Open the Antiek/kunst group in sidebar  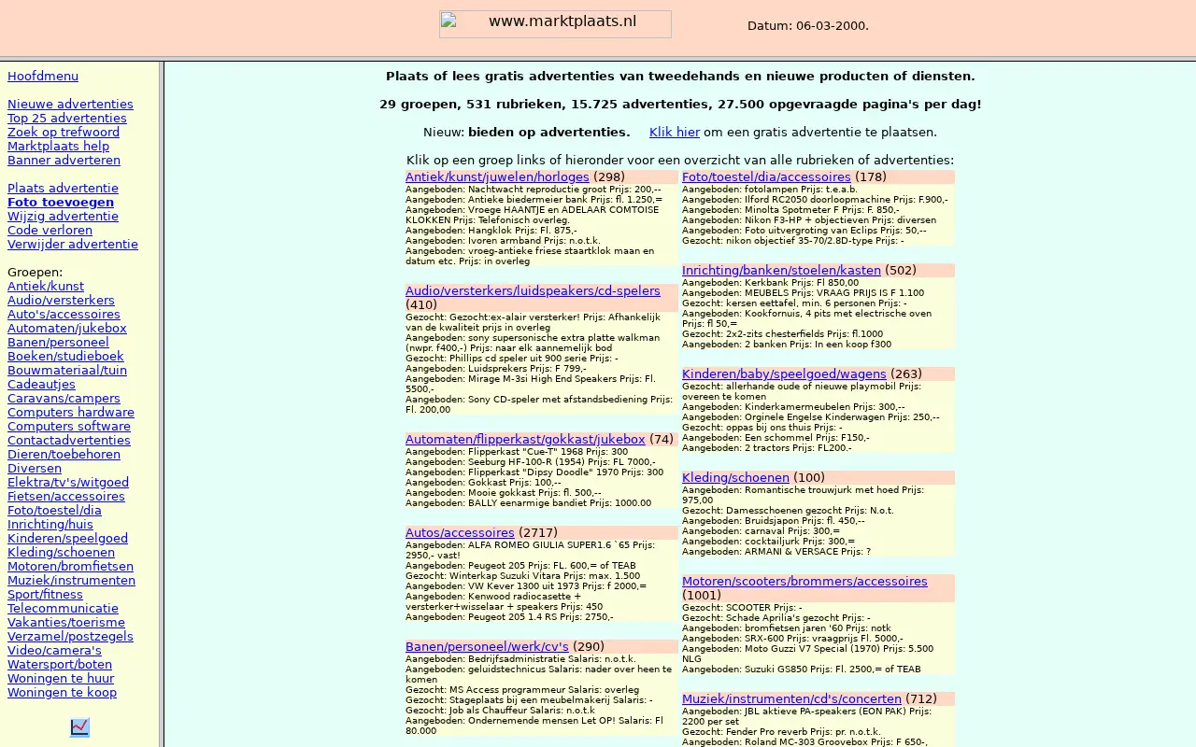[46, 286]
